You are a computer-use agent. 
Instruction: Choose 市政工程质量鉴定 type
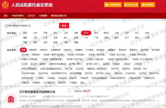(29, 69)
